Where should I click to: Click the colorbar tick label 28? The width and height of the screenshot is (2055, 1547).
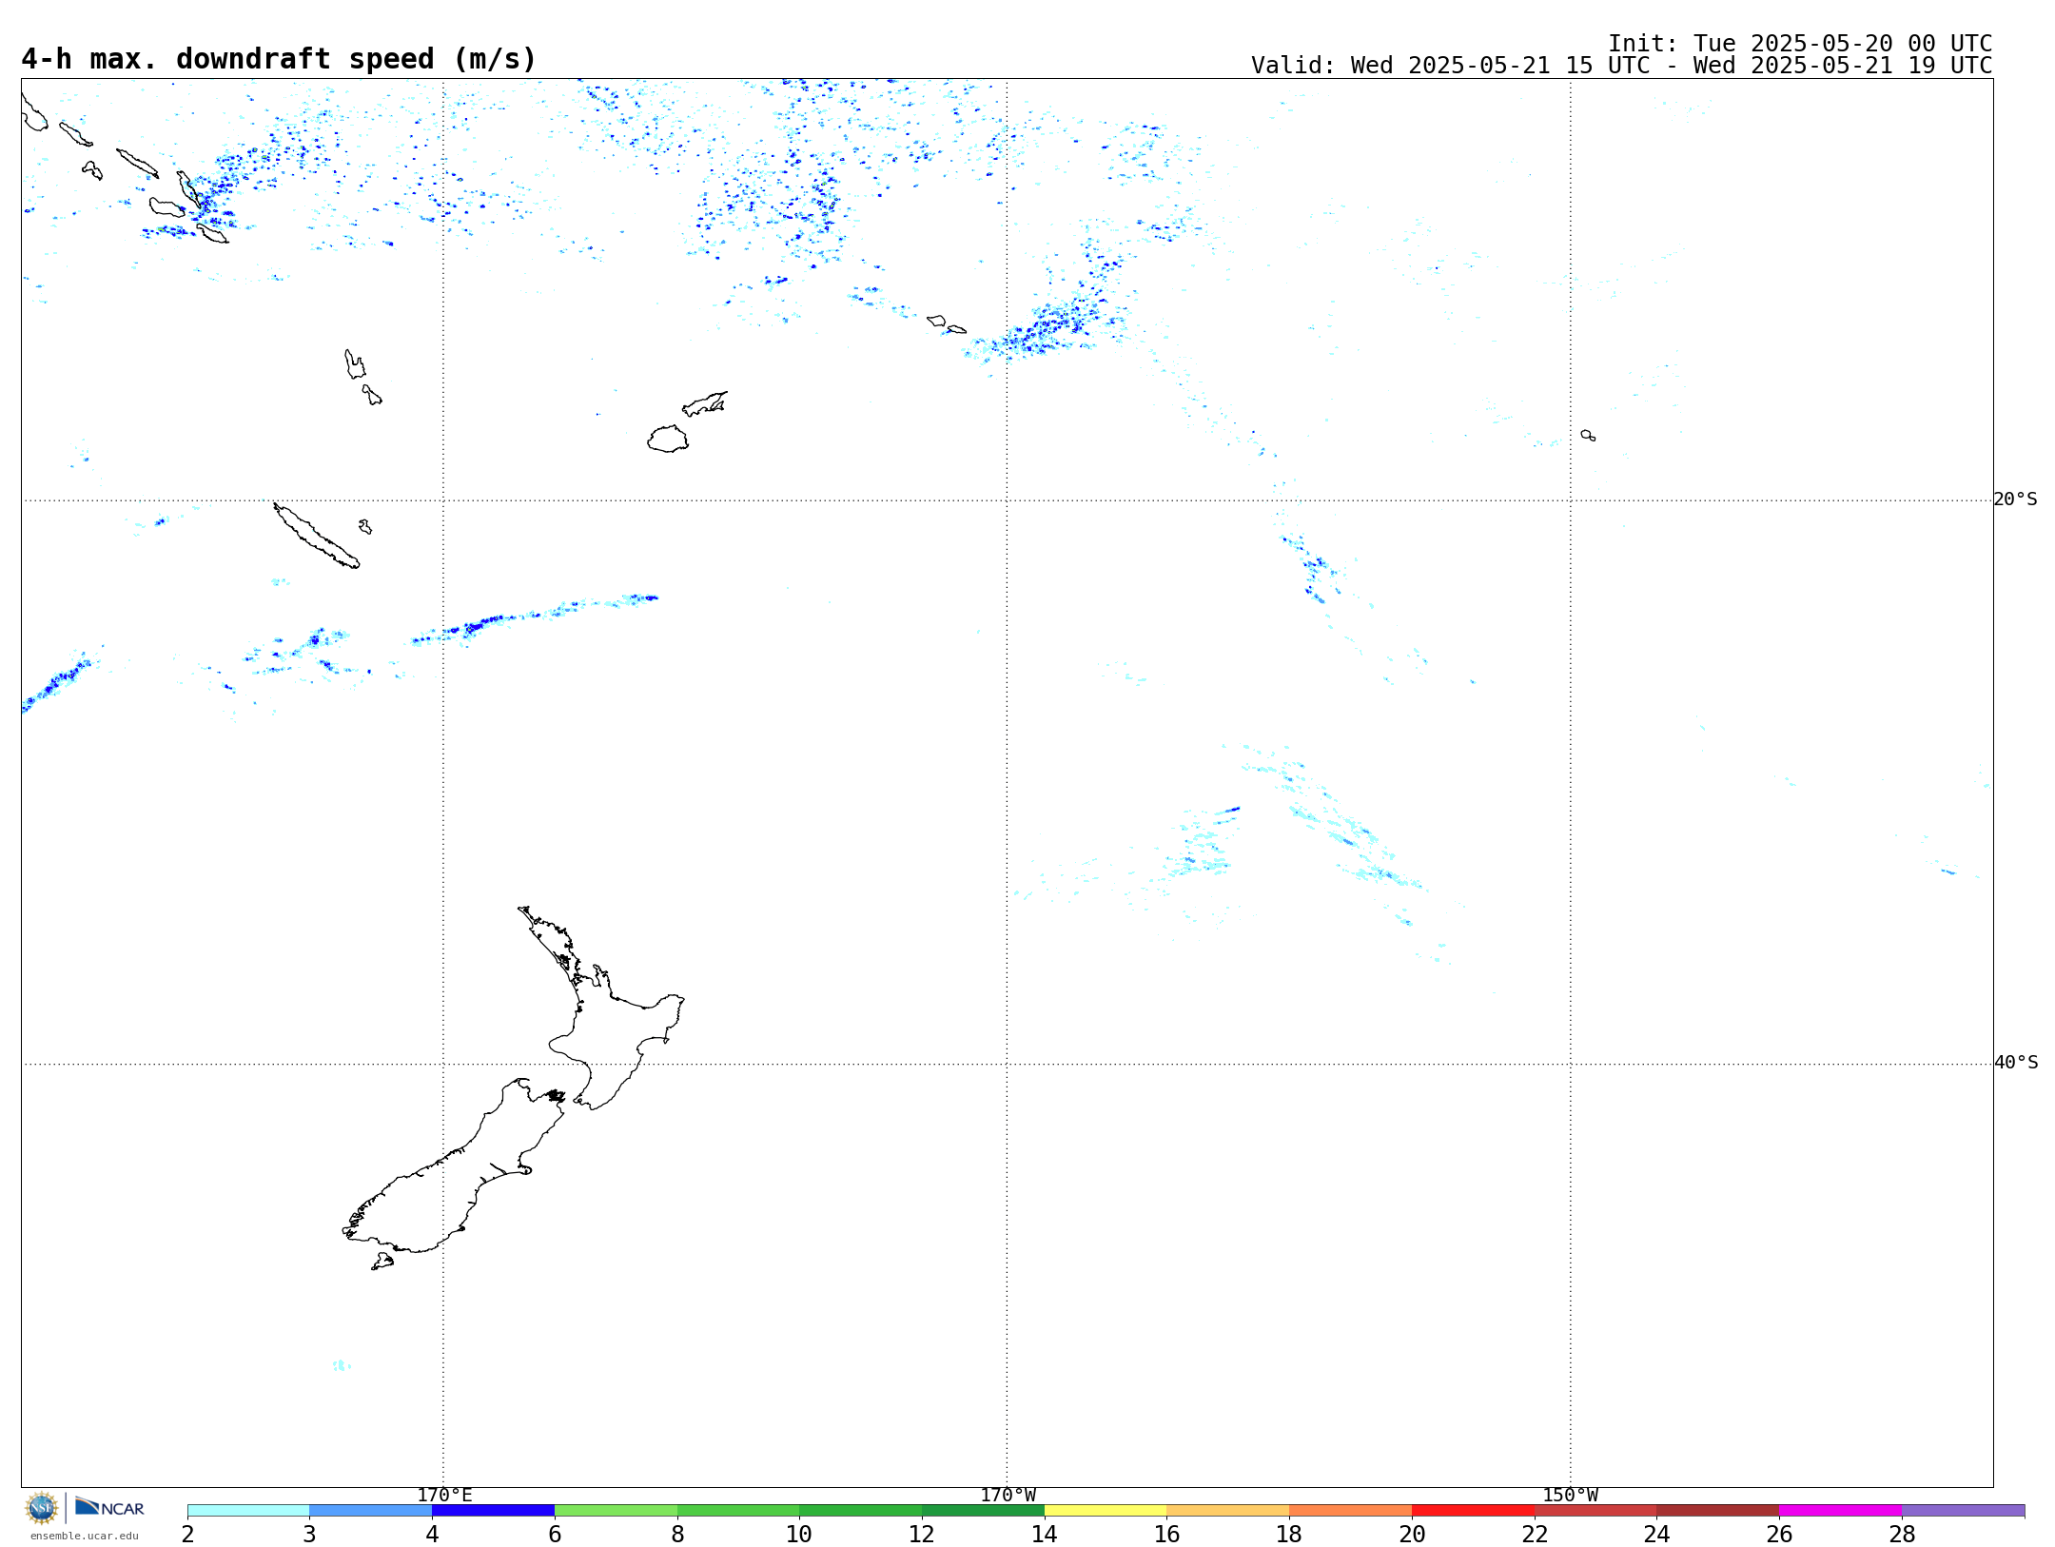[1902, 1535]
